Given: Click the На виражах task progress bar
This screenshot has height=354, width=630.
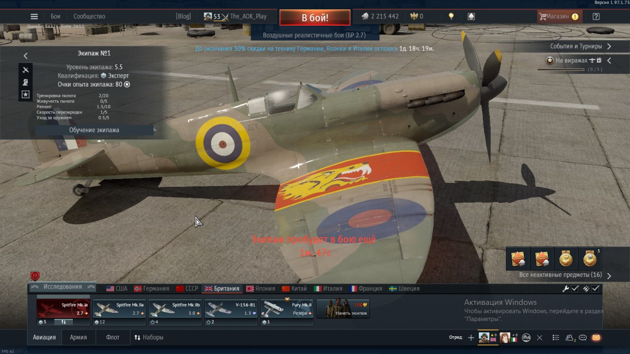Looking at the screenshot, I should point(561,69).
